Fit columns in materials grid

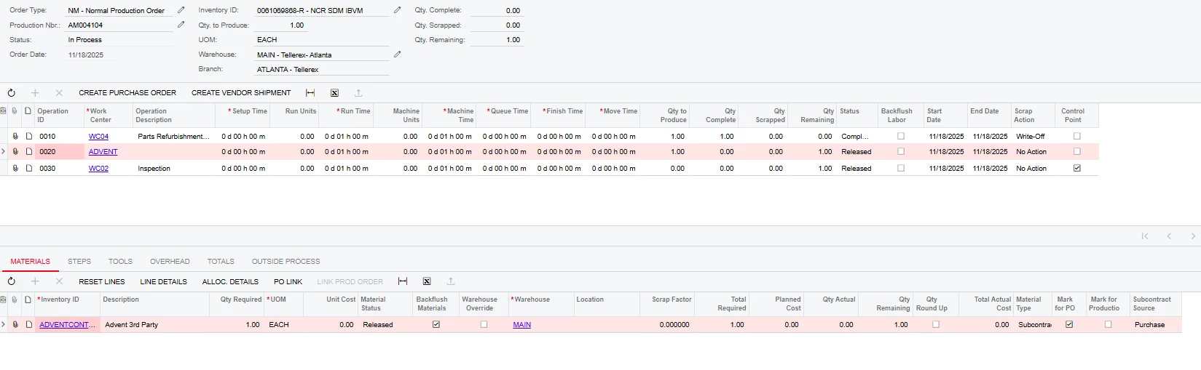coord(403,281)
